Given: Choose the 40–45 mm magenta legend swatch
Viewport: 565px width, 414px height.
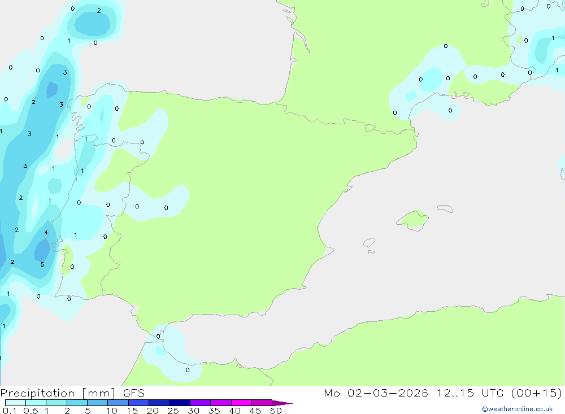Looking at the screenshot, I should pos(241,403).
